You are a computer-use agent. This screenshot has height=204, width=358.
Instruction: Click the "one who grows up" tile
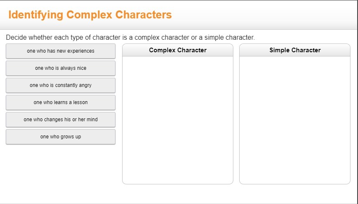pyautogui.click(x=61, y=137)
